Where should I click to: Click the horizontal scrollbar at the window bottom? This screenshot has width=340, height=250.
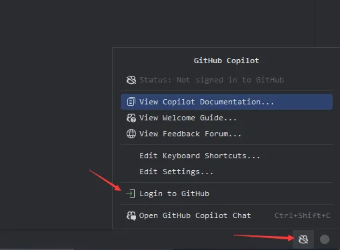click(x=37, y=249)
